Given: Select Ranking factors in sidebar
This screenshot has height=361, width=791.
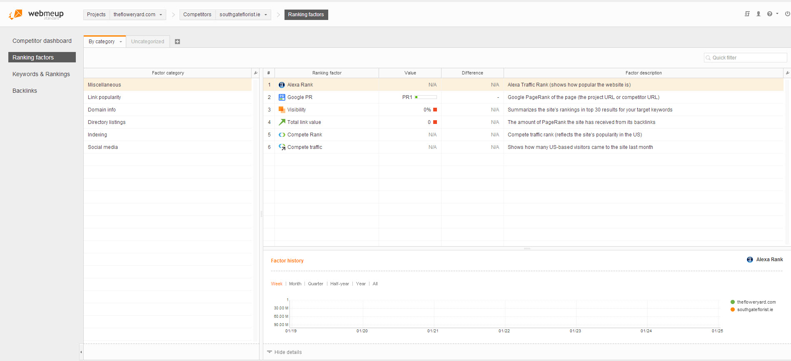Looking at the screenshot, I should [x=42, y=57].
